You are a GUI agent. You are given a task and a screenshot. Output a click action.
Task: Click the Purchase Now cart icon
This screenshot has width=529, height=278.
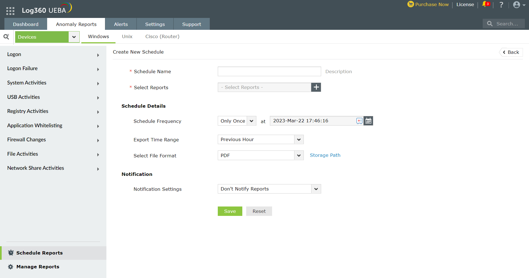point(410,4)
